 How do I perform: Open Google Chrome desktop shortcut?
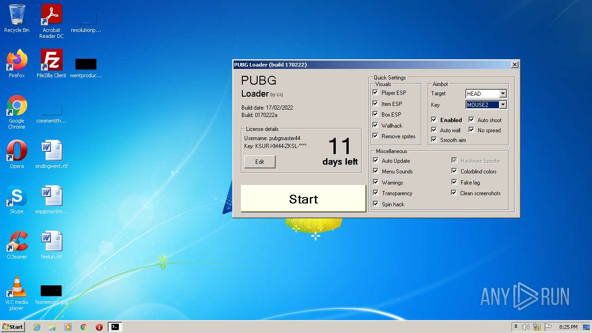click(17, 112)
